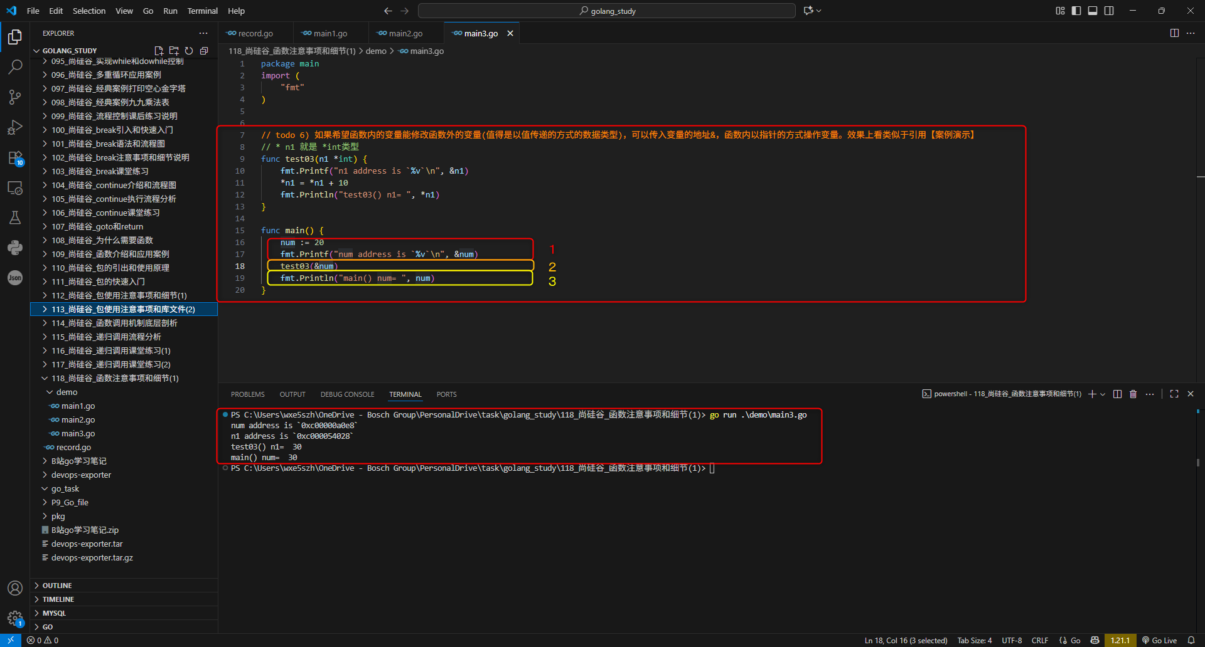Click New Folder icon in Explorer header

click(x=174, y=51)
